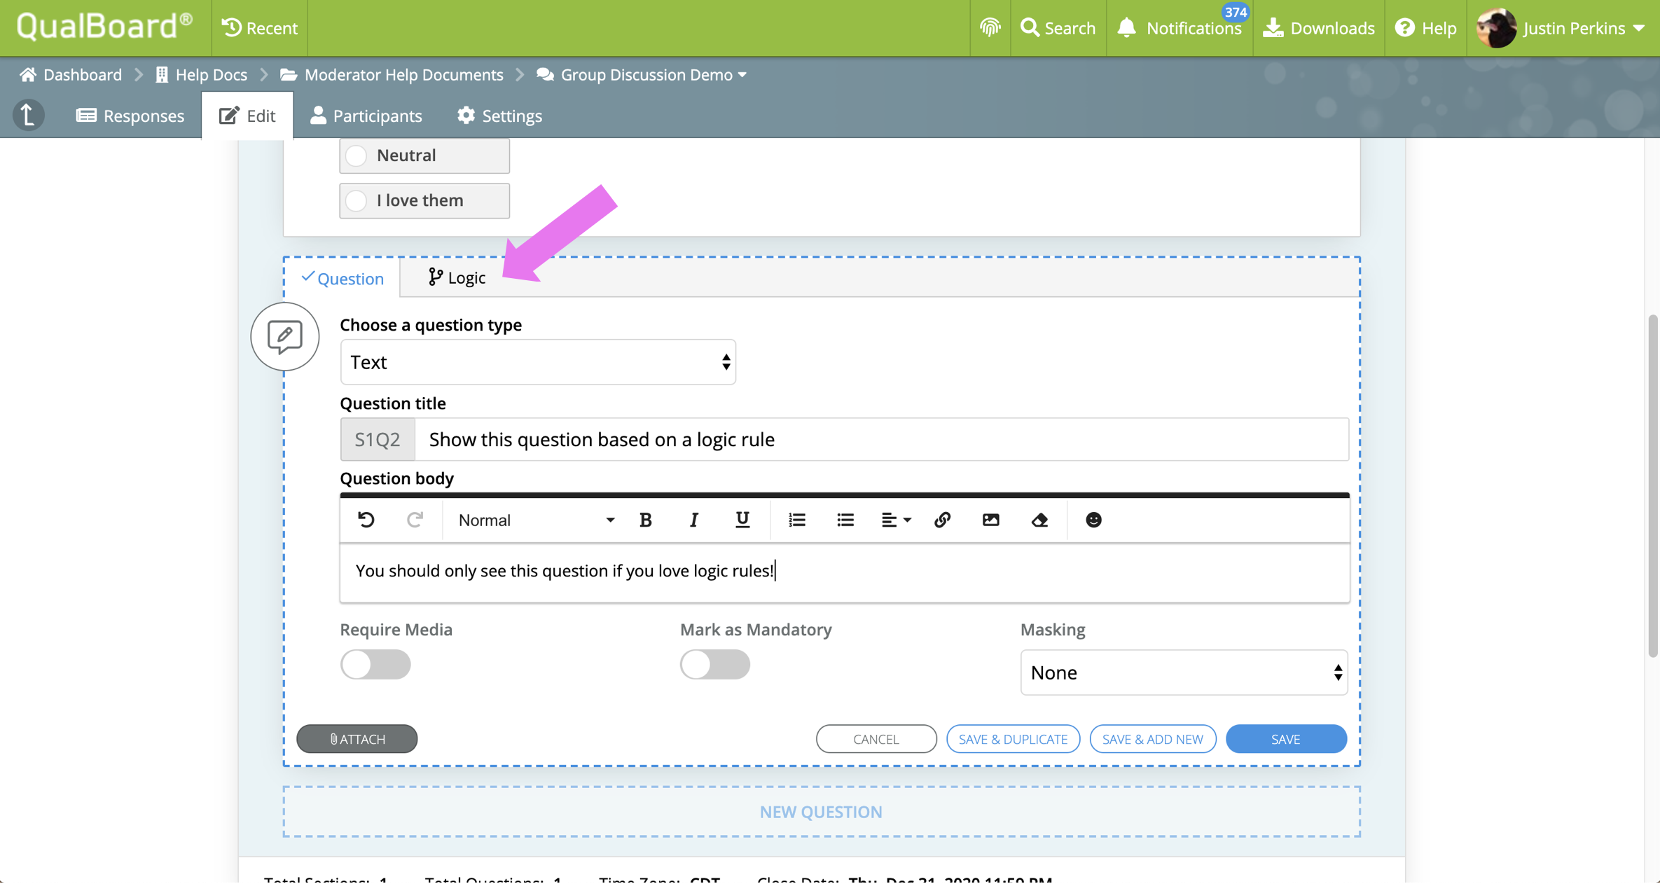Click the Attach button
Viewport: 1660px width, 884px height.
point(357,739)
